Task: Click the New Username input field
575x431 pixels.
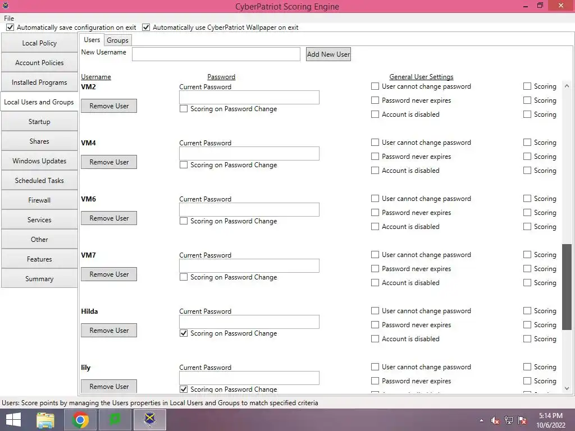Action: pyautogui.click(x=216, y=54)
